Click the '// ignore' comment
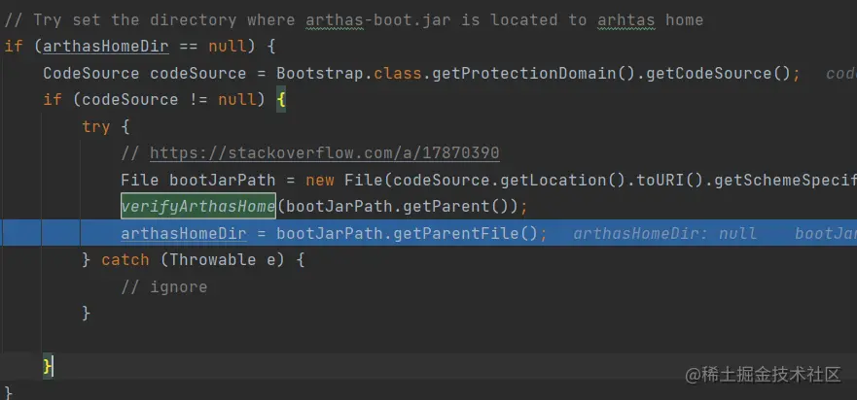Viewport: 857px width, 400px height. [164, 286]
